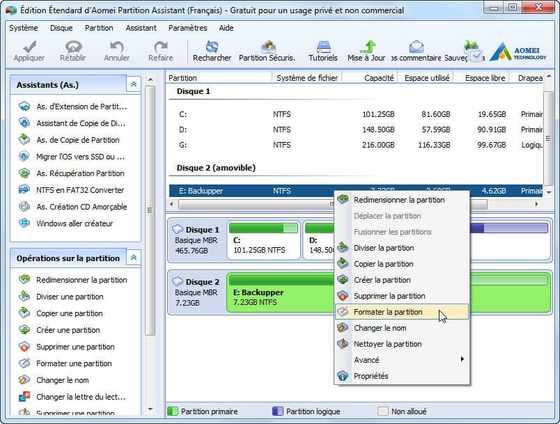The width and height of the screenshot is (560, 424).
Task: Launch As. Récupération Partition wizard
Action: click(x=72, y=173)
